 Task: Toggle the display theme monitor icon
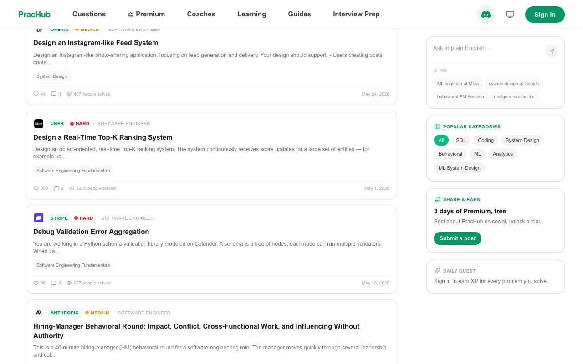click(x=510, y=15)
